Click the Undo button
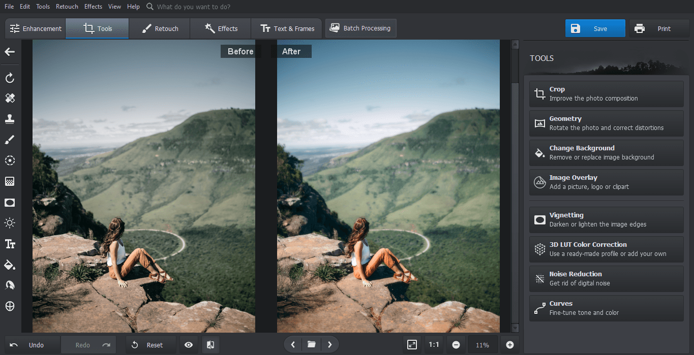The image size is (694, 355). click(x=33, y=345)
